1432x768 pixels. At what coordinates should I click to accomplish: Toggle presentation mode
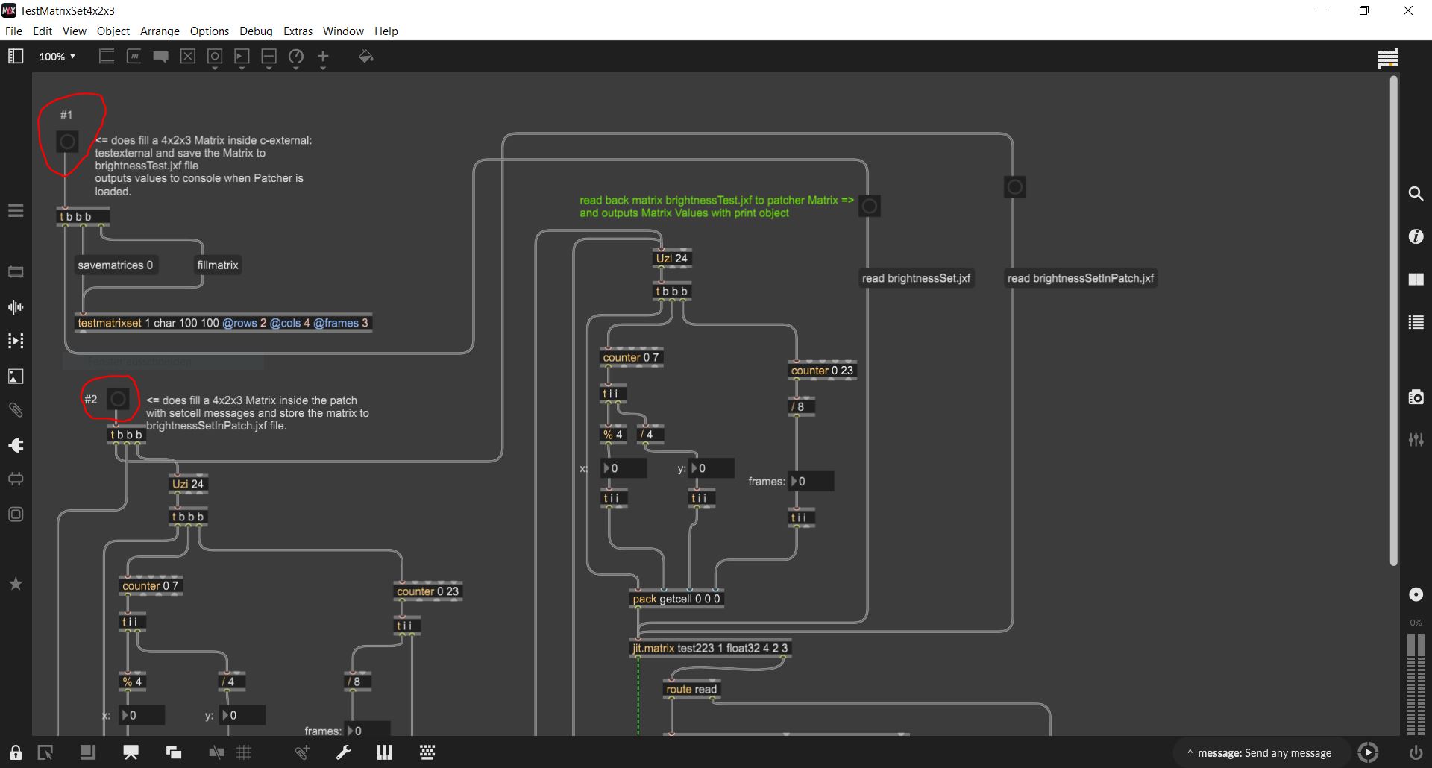[x=131, y=752]
